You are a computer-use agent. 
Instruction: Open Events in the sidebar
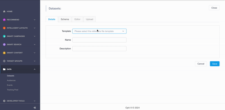pyautogui.click(x=10, y=85)
